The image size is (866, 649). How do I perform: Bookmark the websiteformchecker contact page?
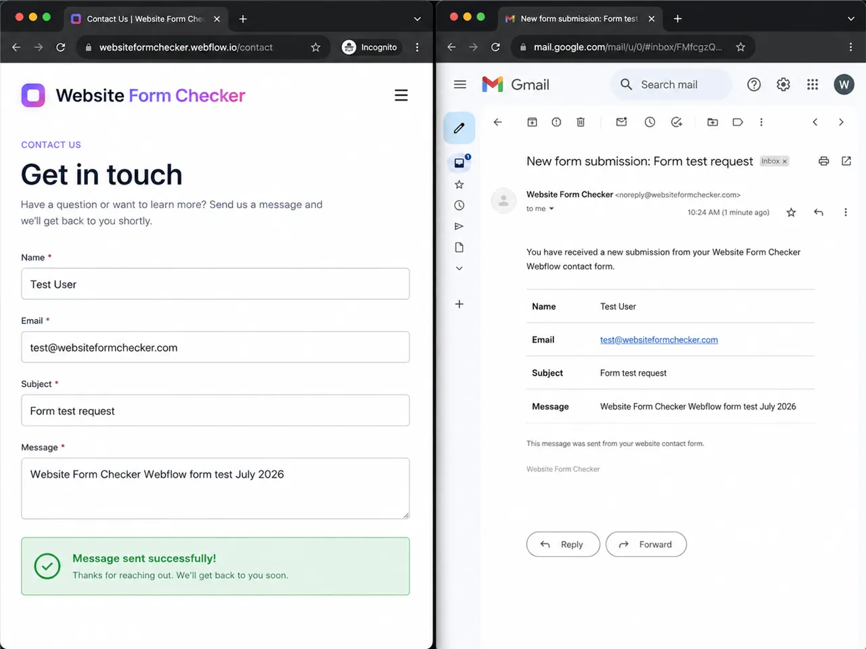(x=315, y=47)
